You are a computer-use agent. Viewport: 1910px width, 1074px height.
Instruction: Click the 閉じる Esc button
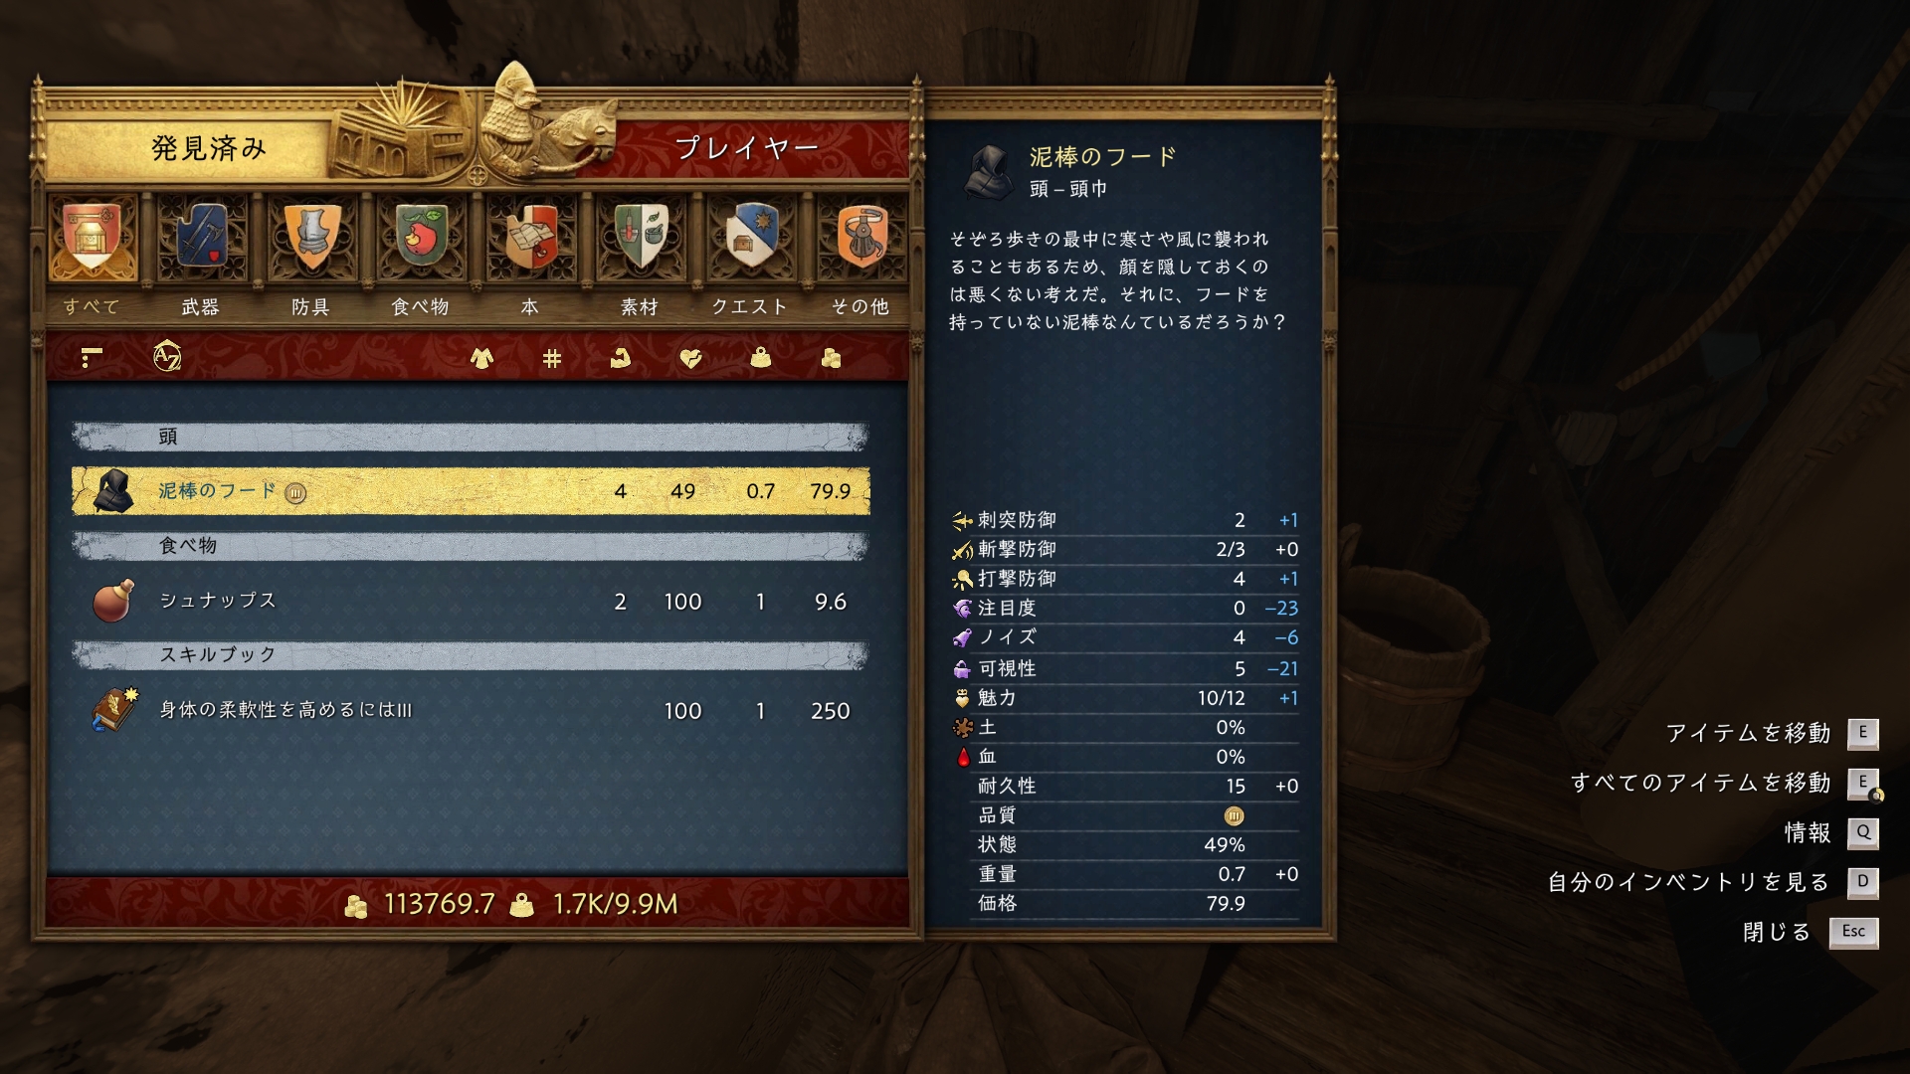point(1853,932)
